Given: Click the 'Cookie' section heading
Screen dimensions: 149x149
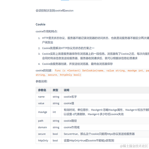Looking at the screenshot, I should point(40,24).
